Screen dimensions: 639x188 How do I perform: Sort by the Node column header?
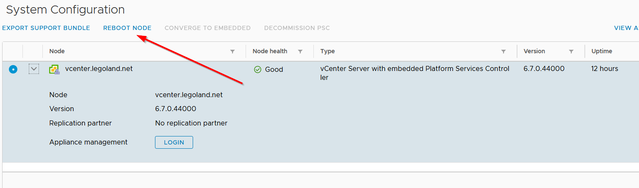57,51
